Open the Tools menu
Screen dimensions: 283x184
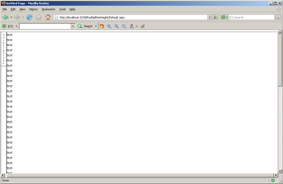[x=62, y=9]
